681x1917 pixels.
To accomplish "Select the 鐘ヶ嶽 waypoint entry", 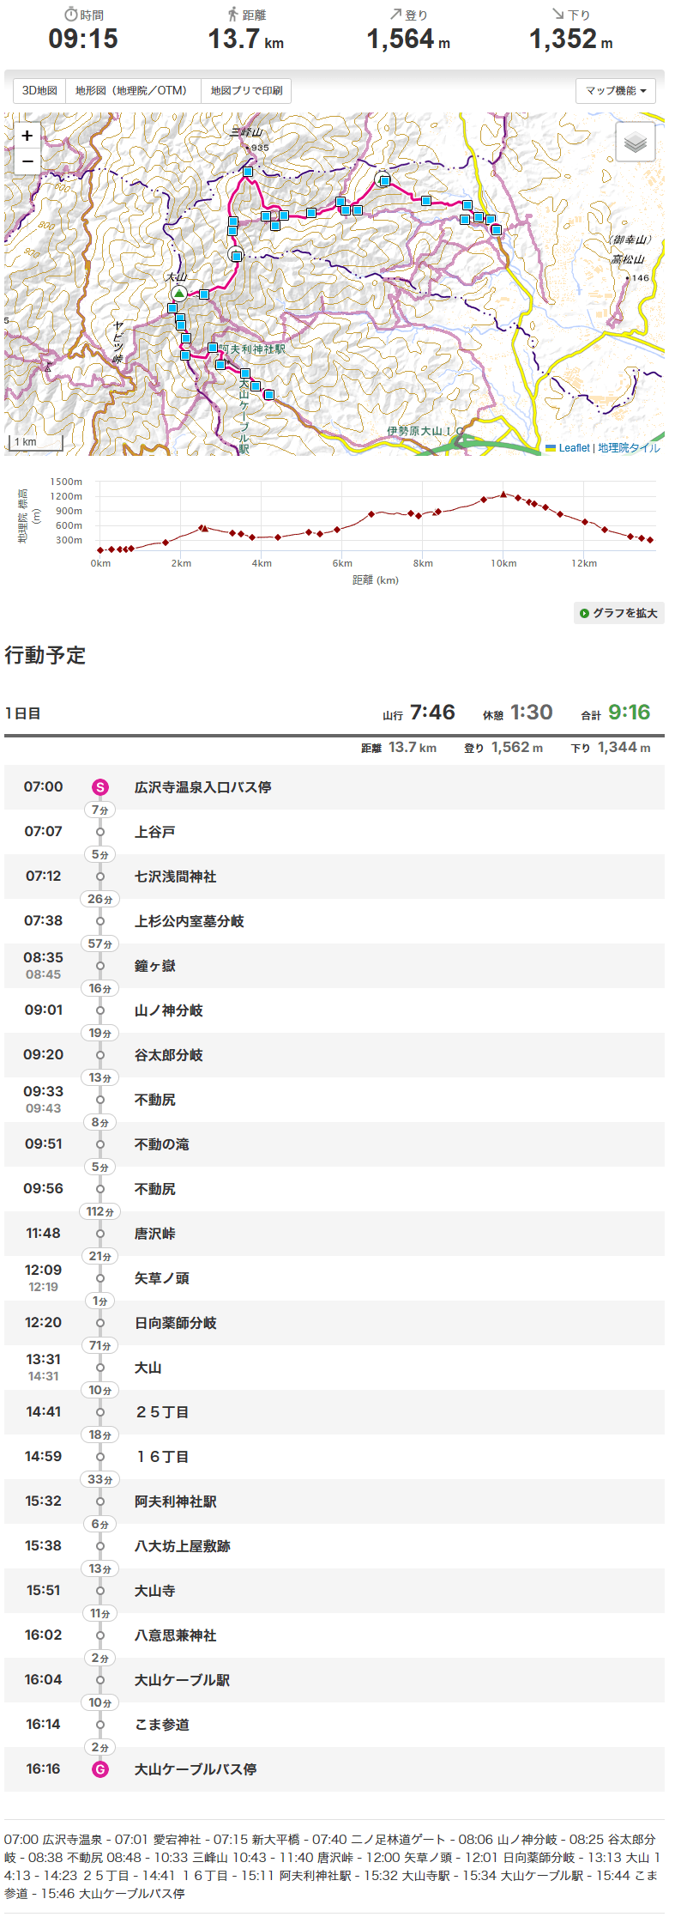I will (154, 966).
